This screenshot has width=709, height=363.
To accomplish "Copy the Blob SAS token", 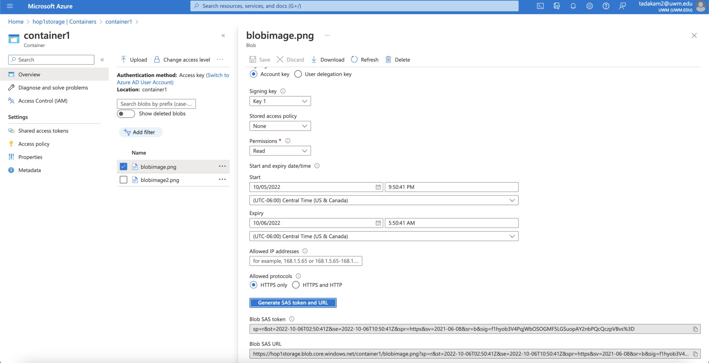I will [x=695, y=329].
